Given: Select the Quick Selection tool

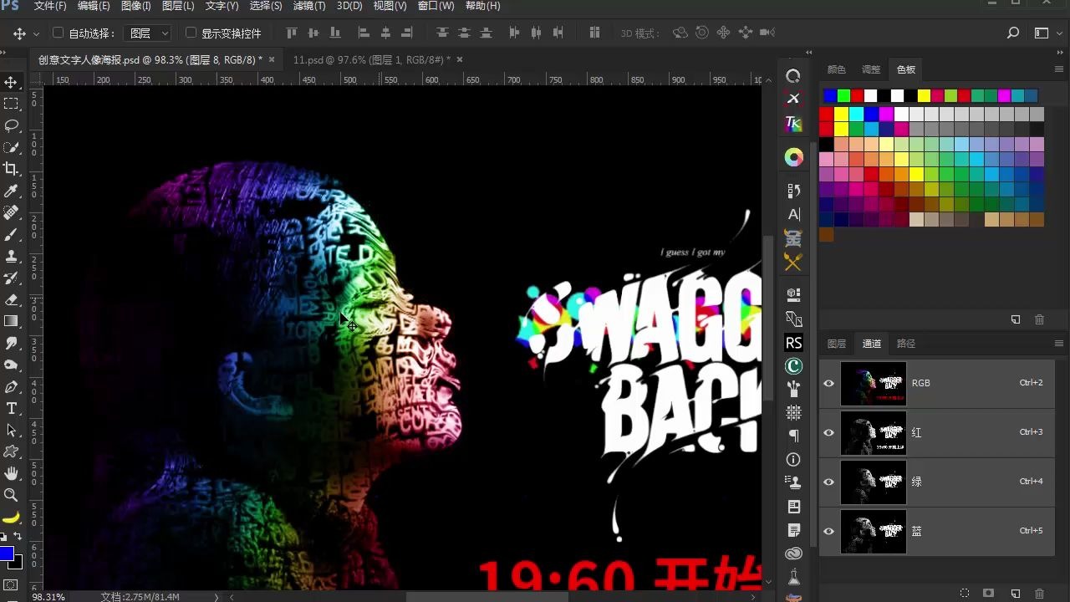Looking at the screenshot, I should [12, 147].
